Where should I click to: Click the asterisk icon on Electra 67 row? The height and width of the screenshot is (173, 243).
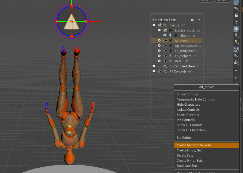(x=165, y=25)
